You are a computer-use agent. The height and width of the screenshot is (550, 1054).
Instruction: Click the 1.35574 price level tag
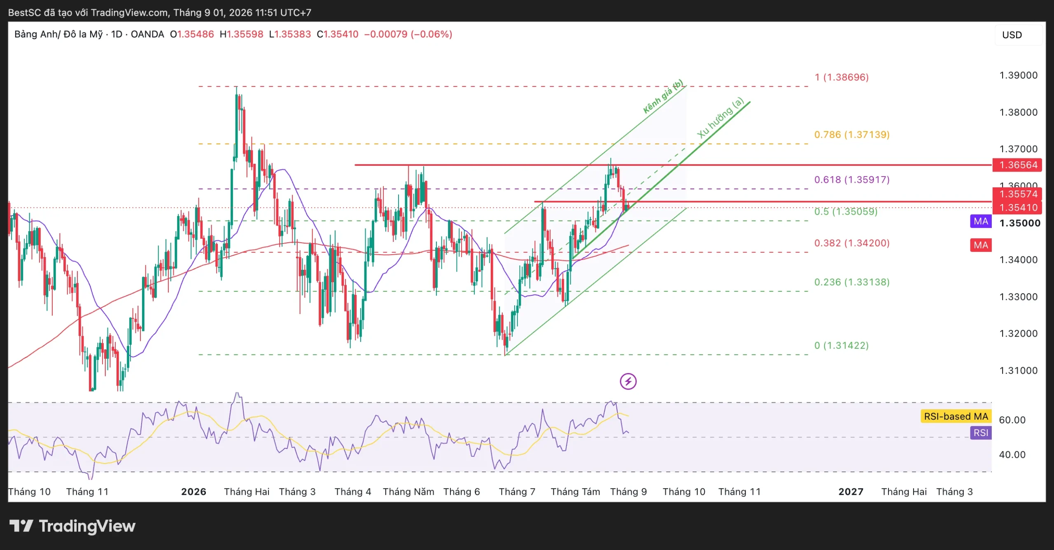pyautogui.click(x=1017, y=194)
